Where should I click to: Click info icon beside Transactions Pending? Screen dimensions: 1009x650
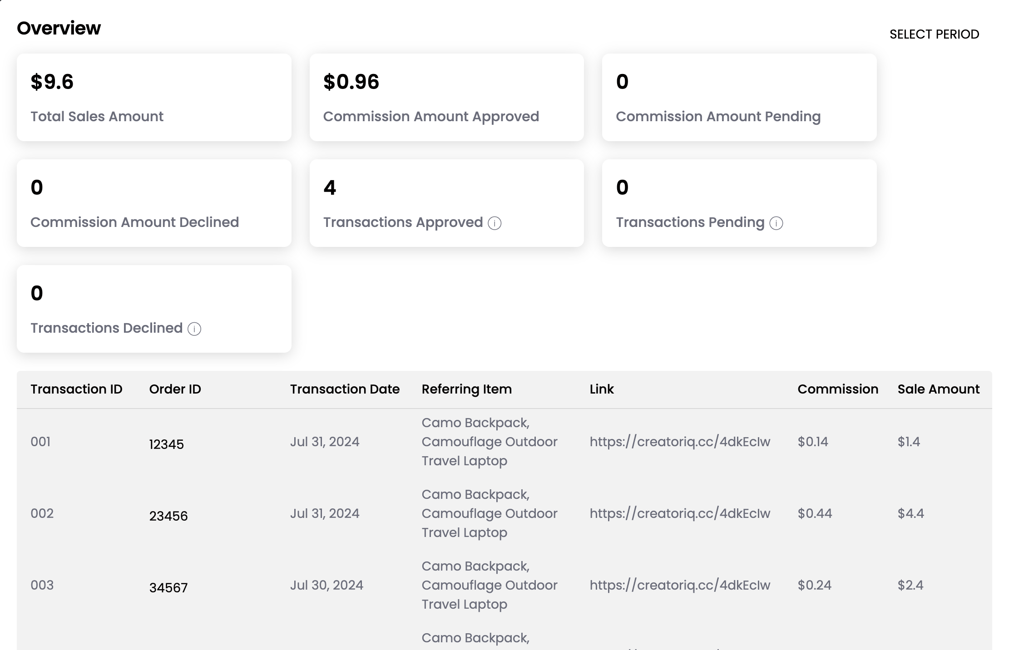click(776, 223)
